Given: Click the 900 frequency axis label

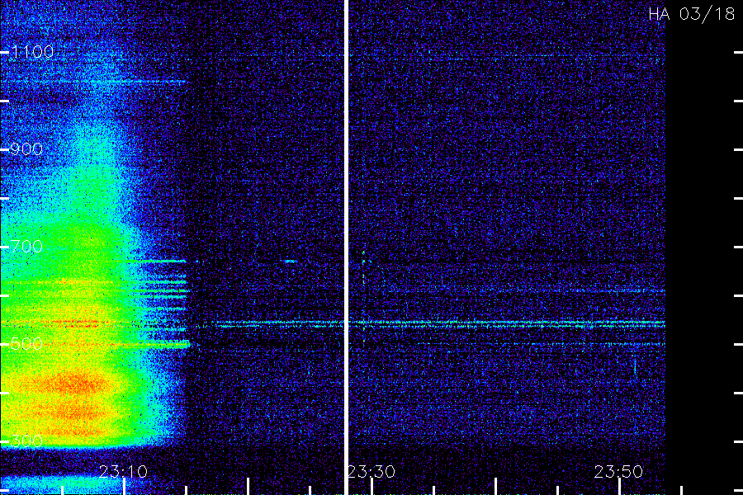Looking at the screenshot, I should pos(26,149).
